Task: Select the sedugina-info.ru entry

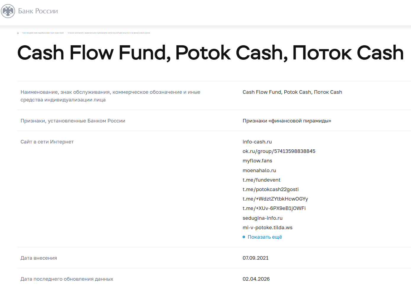Action: 262,218
